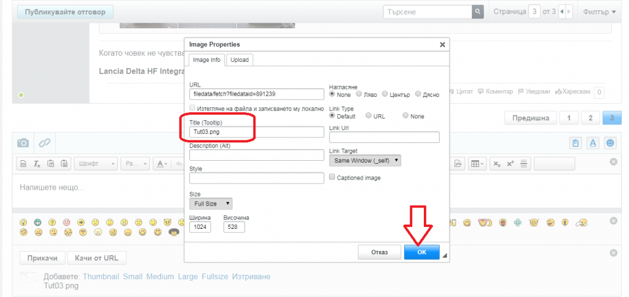Tick the download file locally checkbox
Image resolution: width=629 pixels, height=297 pixels.
pos(192,108)
